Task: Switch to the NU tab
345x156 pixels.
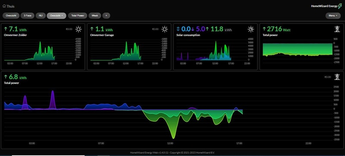Action: pyautogui.click(x=41, y=15)
